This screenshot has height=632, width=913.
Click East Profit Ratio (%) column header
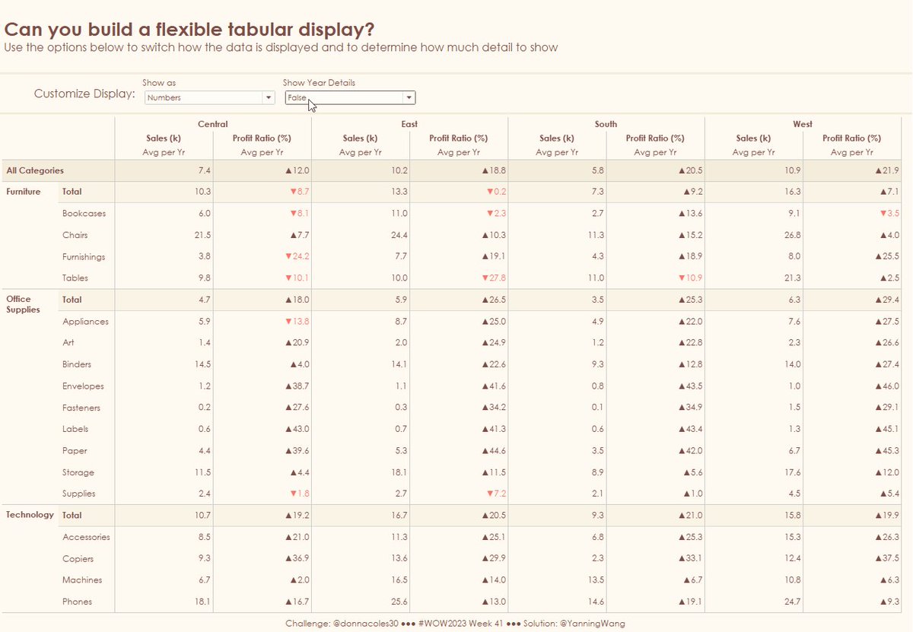click(x=458, y=138)
